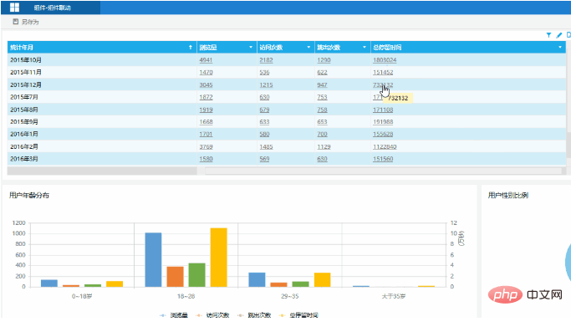Click the blue 18~28 bar in the chart
Screen dimensions: 571x322
pyautogui.click(x=153, y=260)
